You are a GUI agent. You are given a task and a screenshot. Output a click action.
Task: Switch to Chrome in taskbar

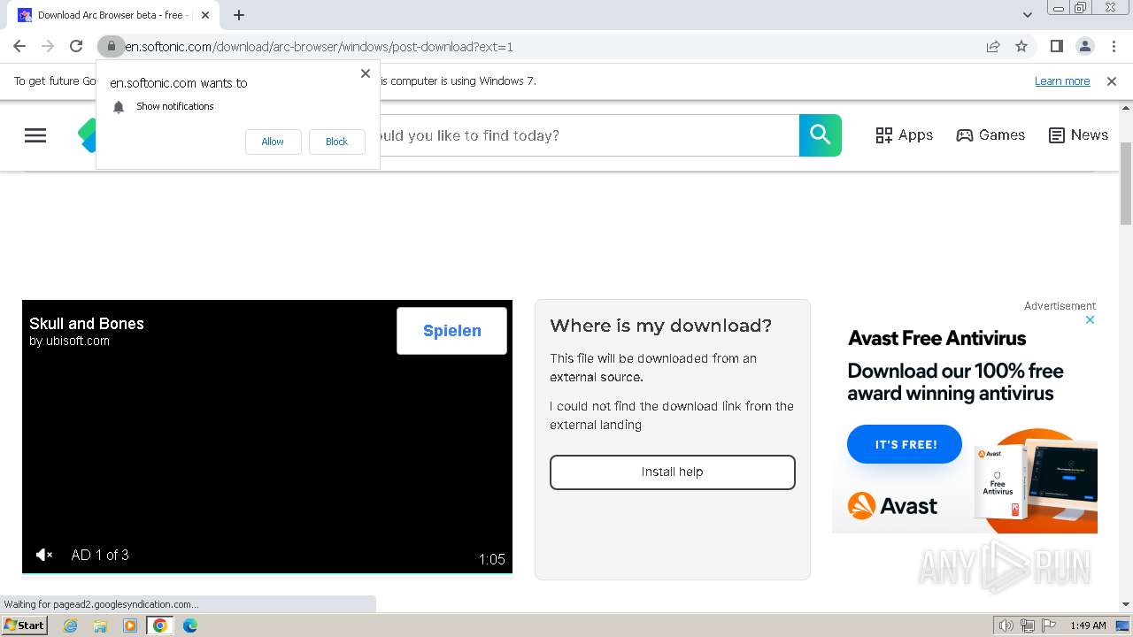(160, 625)
